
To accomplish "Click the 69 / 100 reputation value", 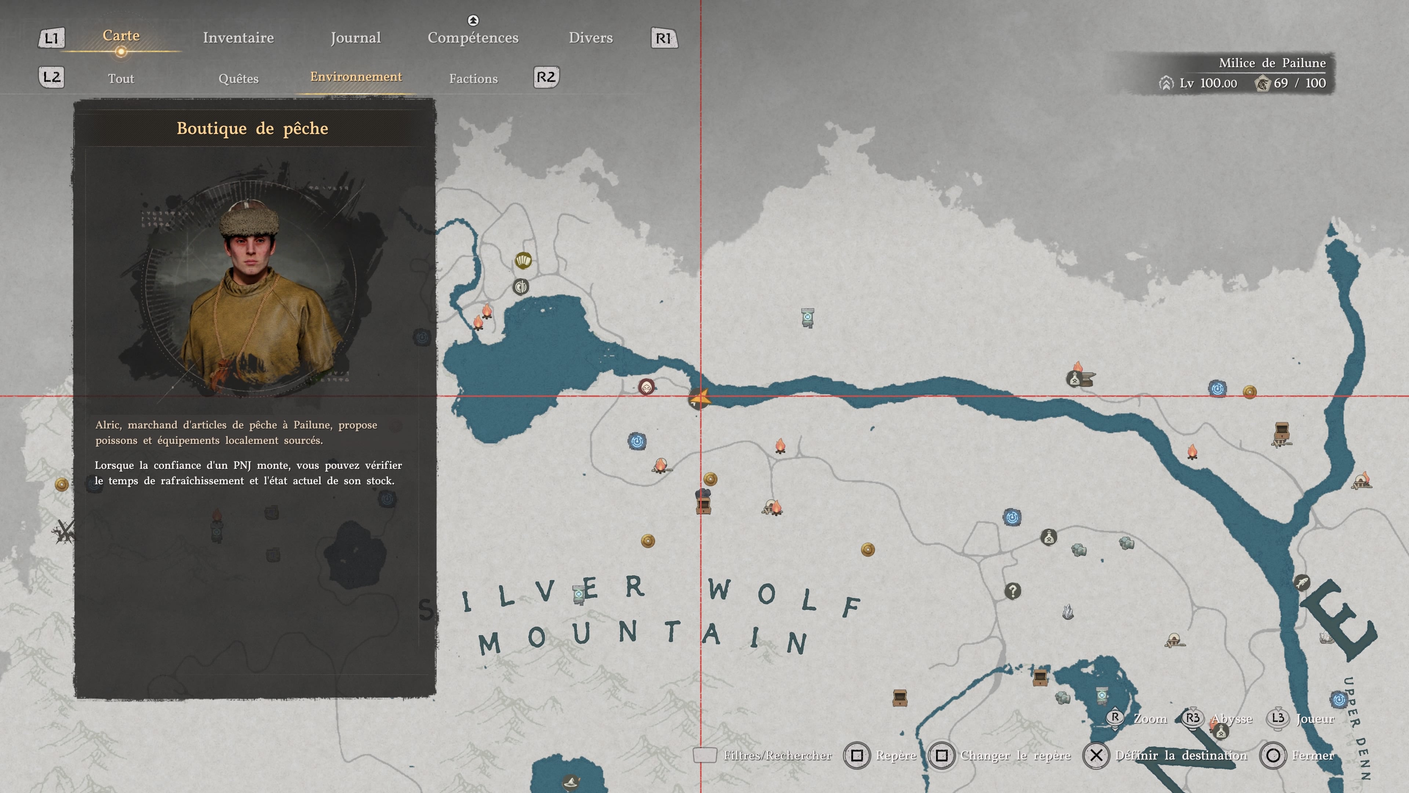I will pos(1300,83).
